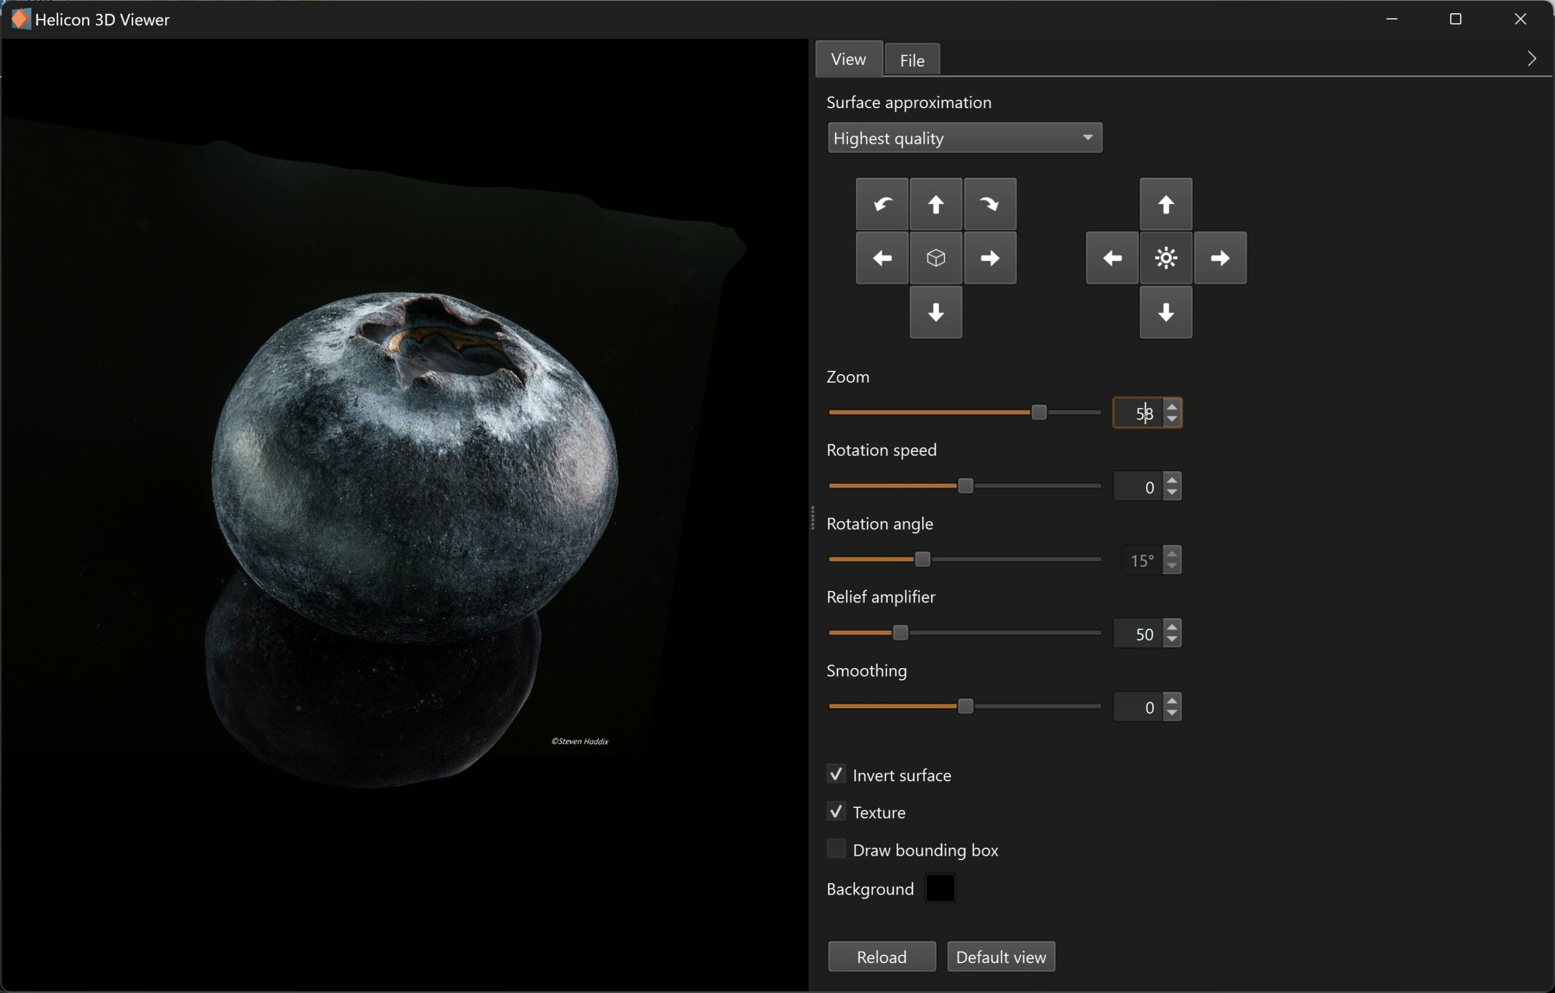Click the Default view button
Viewport: 1555px width, 993px height.
1000,957
